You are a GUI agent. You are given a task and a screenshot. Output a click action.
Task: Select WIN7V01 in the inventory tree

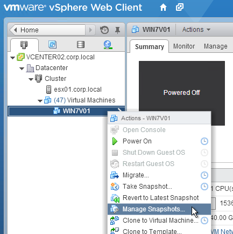point(66,111)
